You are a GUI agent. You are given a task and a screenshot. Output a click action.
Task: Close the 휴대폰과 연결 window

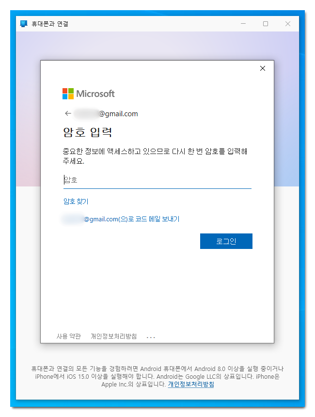tap(288, 24)
